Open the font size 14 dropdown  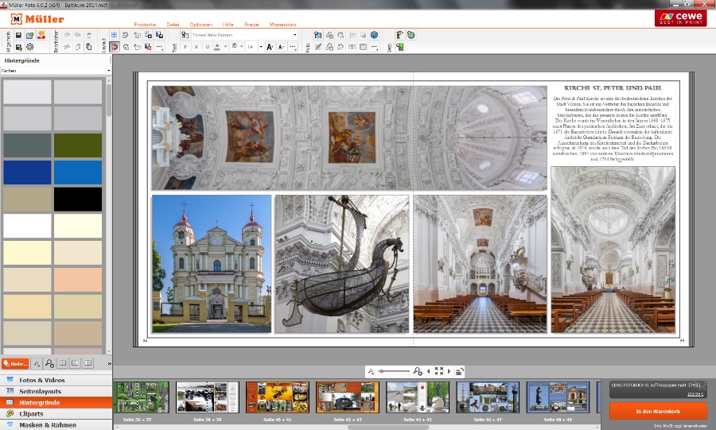coord(260,47)
